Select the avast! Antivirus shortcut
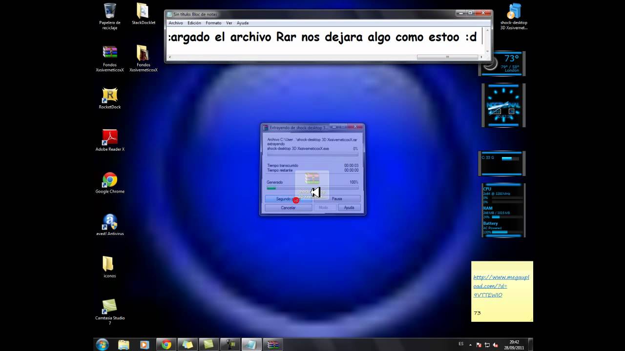This screenshot has width=625, height=351. (x=110, y=225)
